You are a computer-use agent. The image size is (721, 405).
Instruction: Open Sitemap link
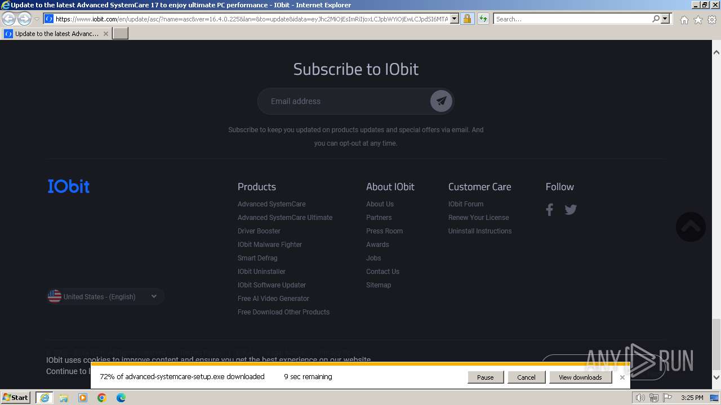379,285
